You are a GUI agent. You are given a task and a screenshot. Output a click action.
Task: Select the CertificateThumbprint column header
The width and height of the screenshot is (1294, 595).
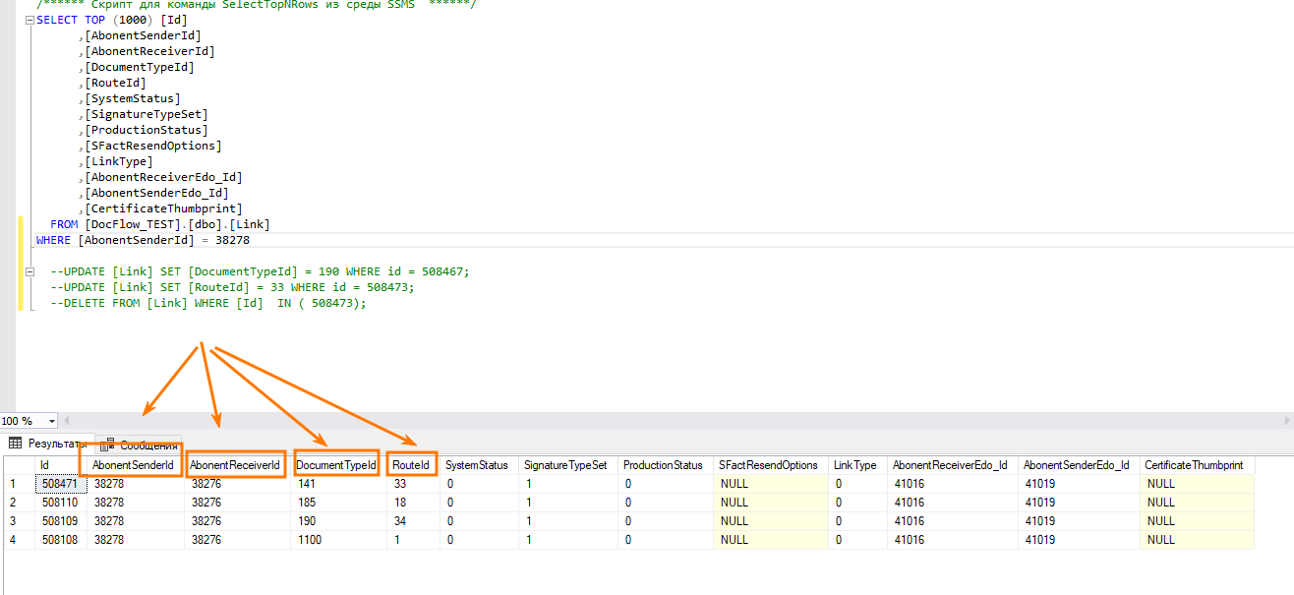(1193, 465)
